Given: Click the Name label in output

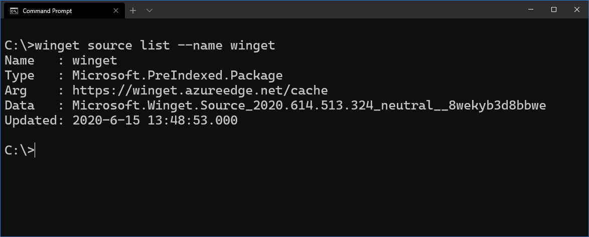Looking at the screenshot, I should pyautogui.click(x=20, y=60).
